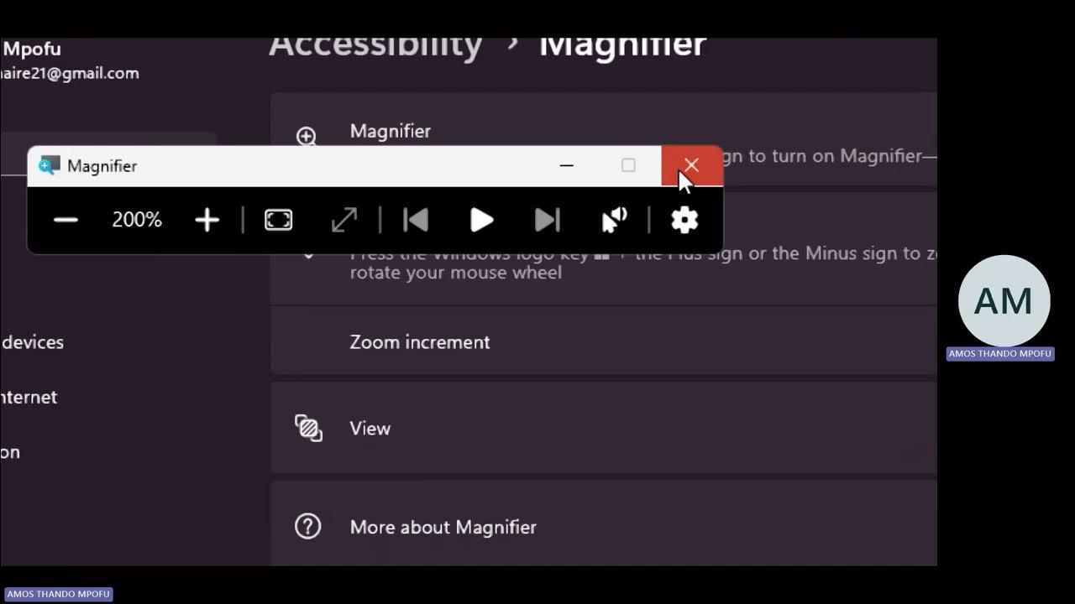Select the read from here cursor-speaker icon

pyautogui.click(x=615, y=220)
